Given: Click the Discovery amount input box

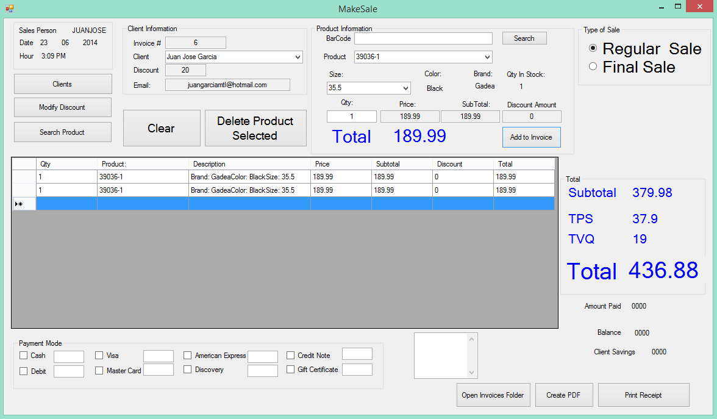Looking at the screenshot, I should coord(262,371).
